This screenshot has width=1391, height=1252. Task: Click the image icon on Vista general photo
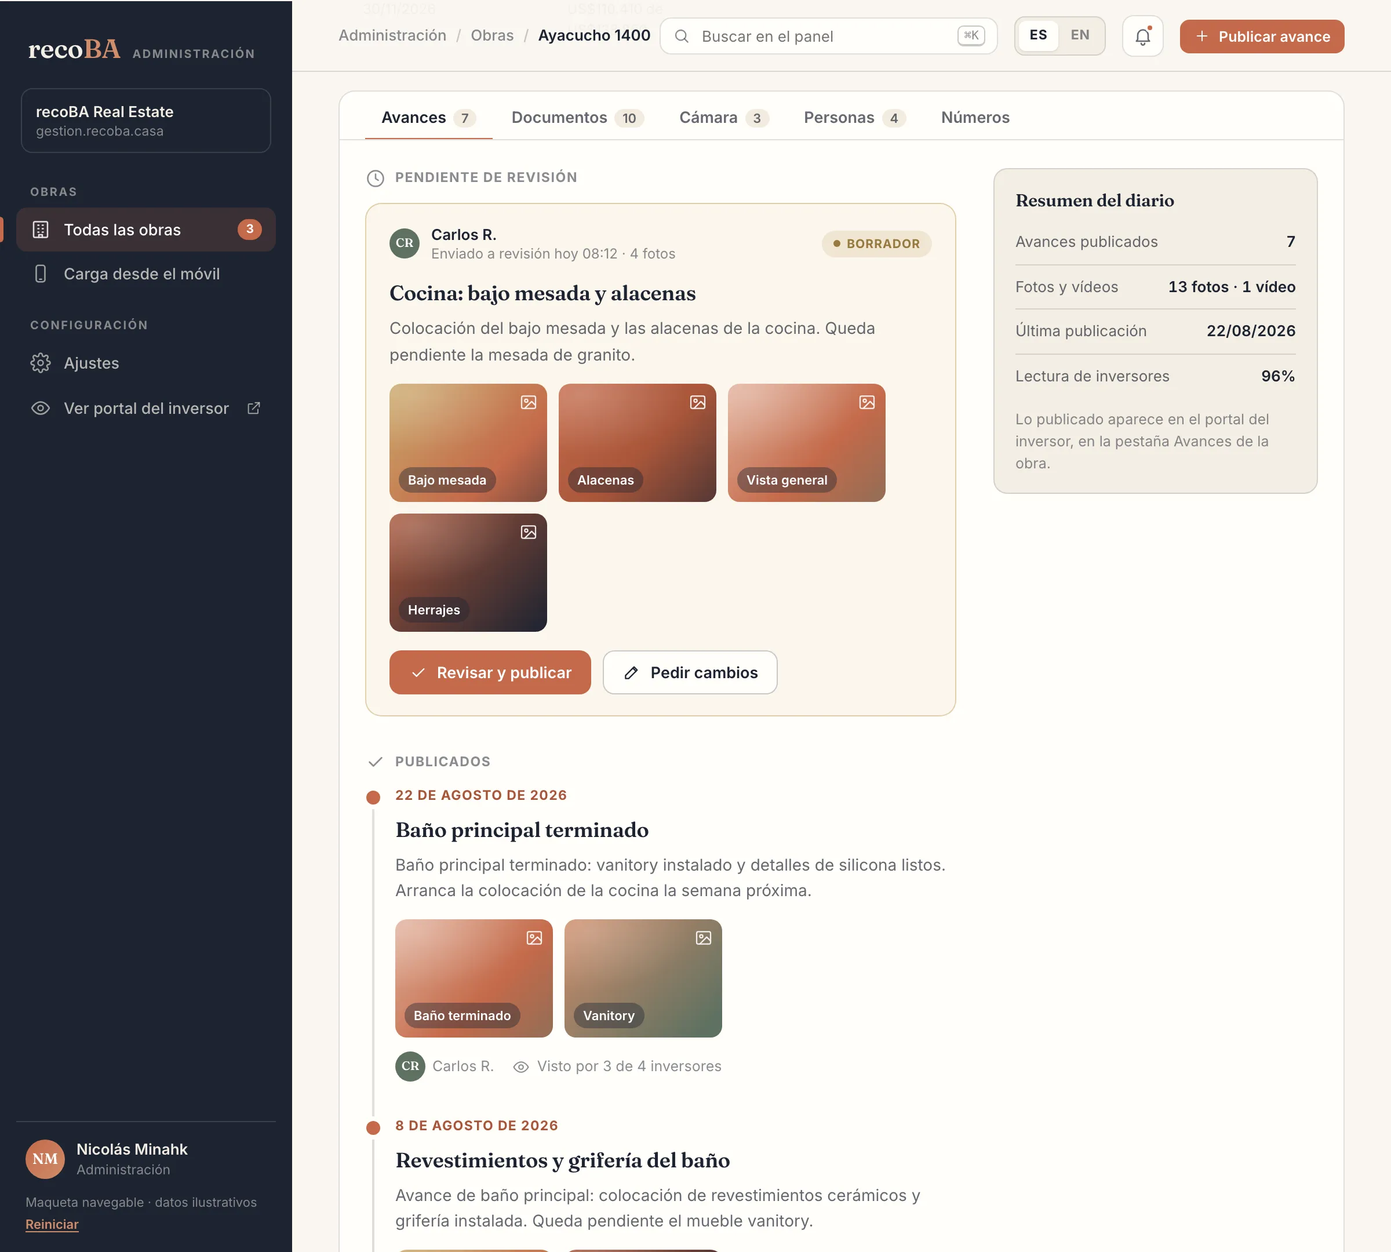867,402
